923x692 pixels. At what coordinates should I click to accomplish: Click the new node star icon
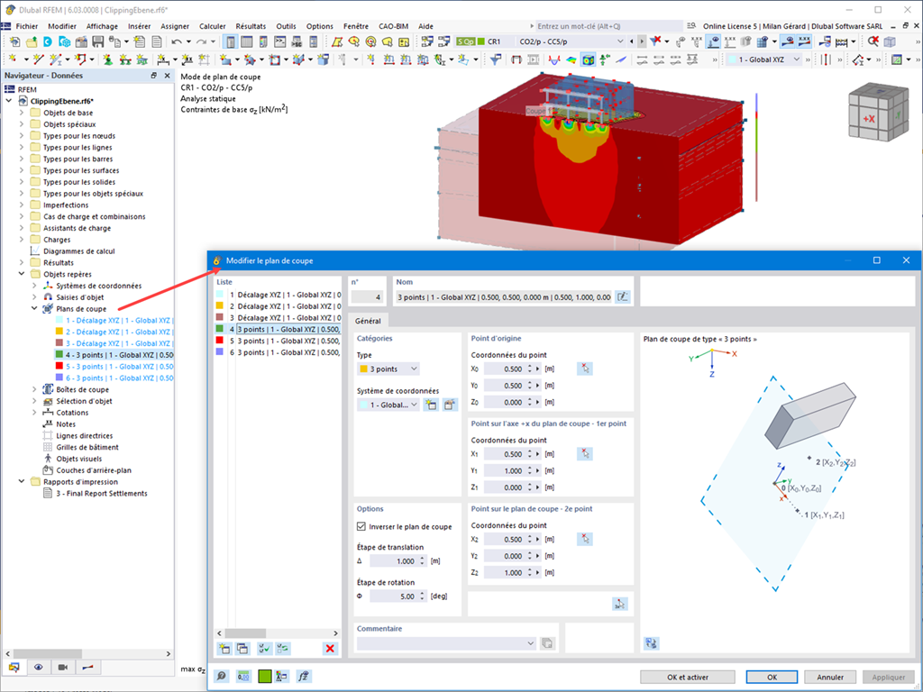(14, 59)
